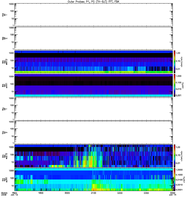
Task: Click the '0.001' tick on thb scm1 colorbar
Action: pos(179,95)
